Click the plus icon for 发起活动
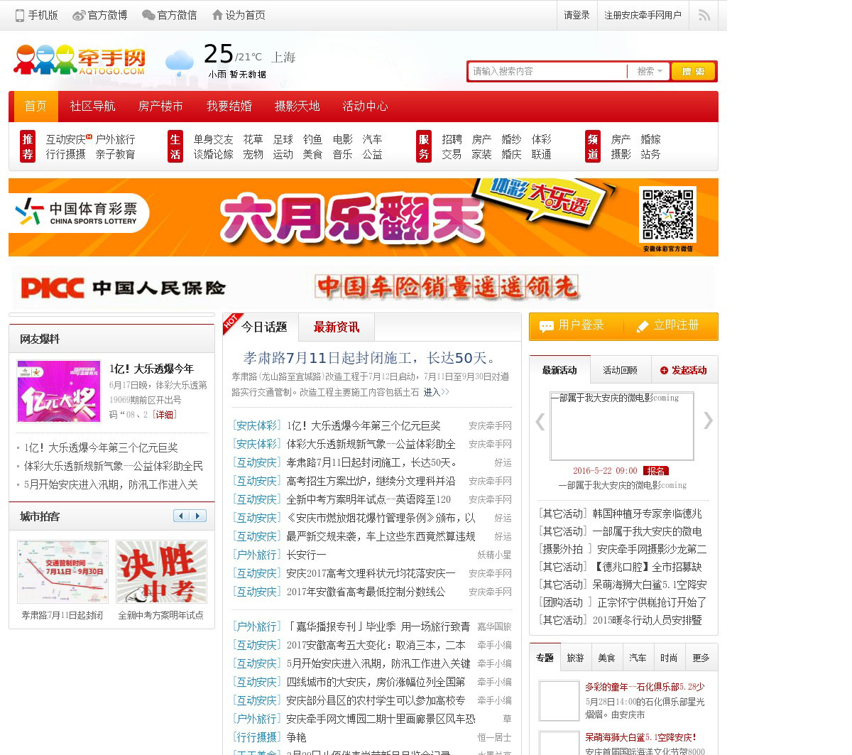Viewport: 852px width, 755px height. (664, 371)
